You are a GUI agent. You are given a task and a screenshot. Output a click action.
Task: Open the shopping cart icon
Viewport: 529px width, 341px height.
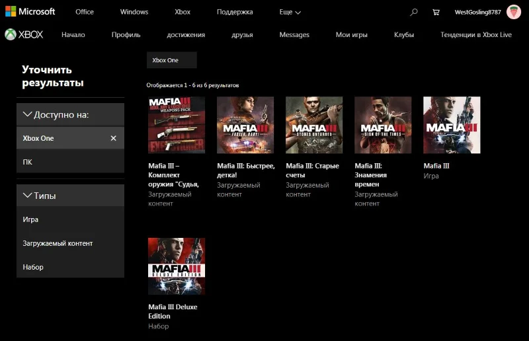435,12
